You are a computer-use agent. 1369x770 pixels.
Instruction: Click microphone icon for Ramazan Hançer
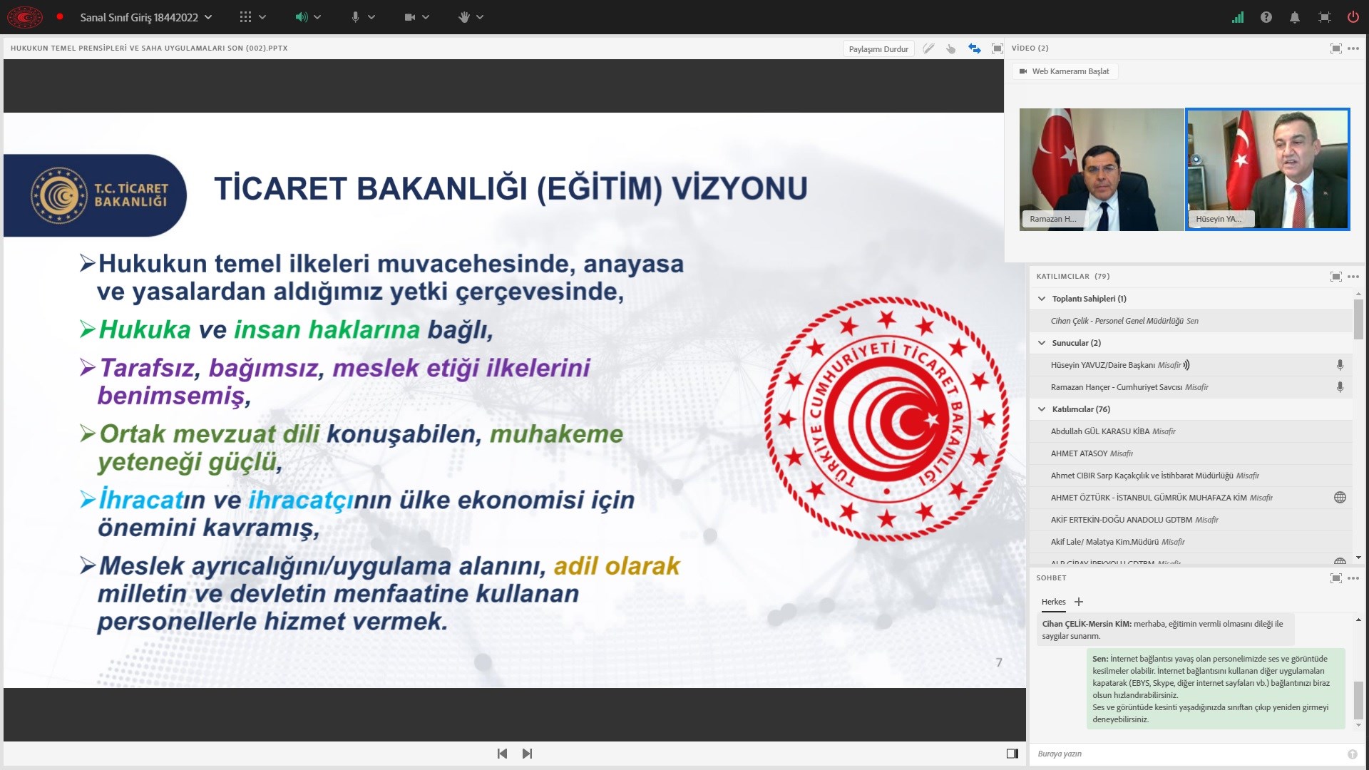pyautogui.click(x=1340, y=387)
